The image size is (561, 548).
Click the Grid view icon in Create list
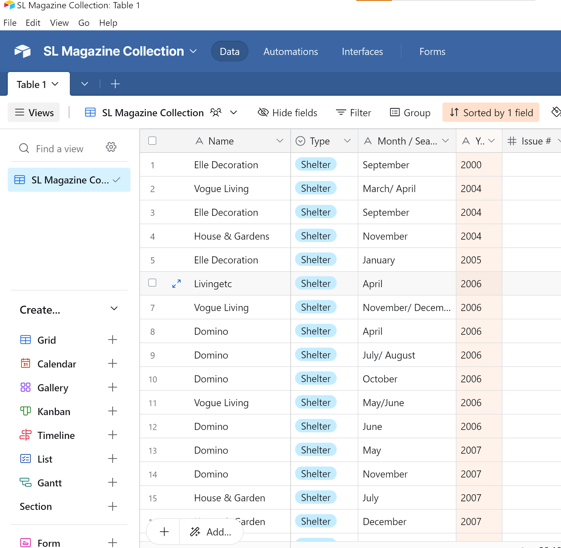click(x=26, y=340)
